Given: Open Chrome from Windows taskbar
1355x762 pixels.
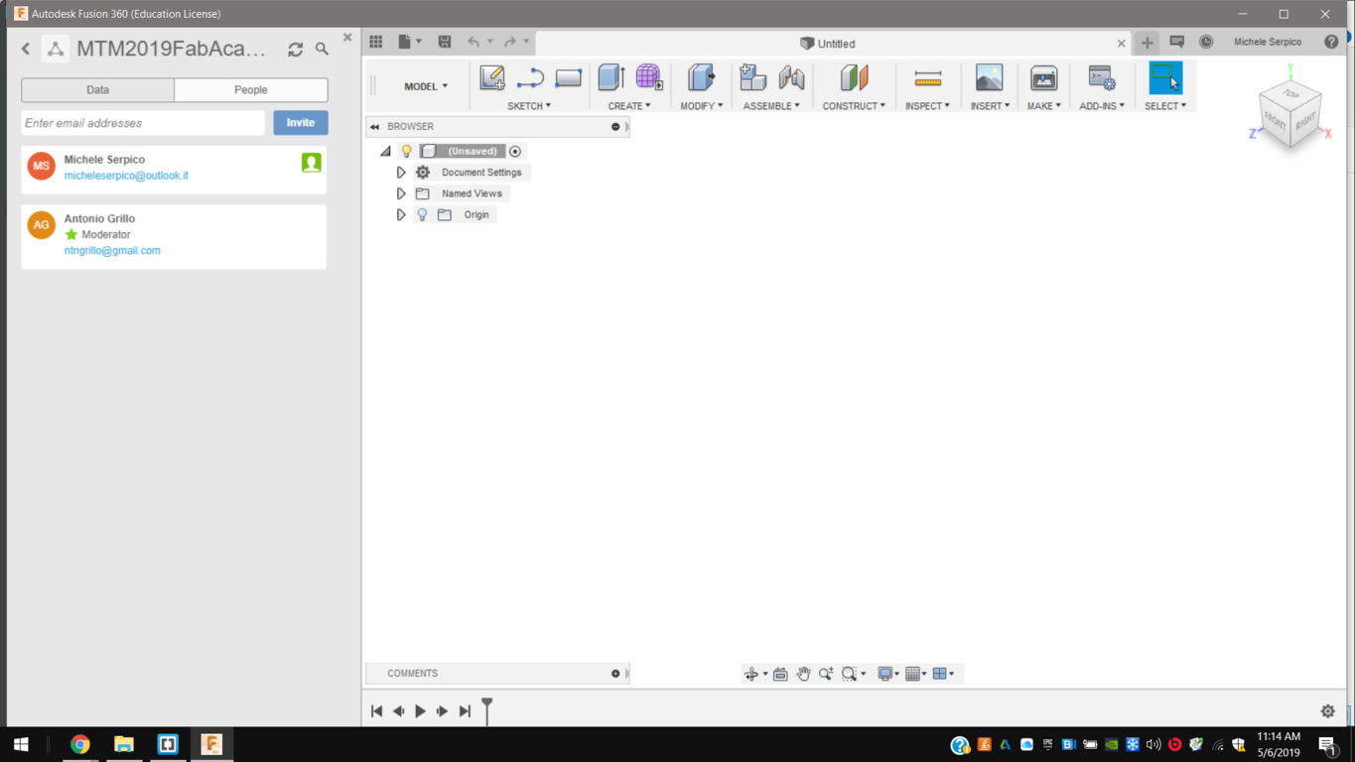Looking at the screenshot, I should click(80, 744).
